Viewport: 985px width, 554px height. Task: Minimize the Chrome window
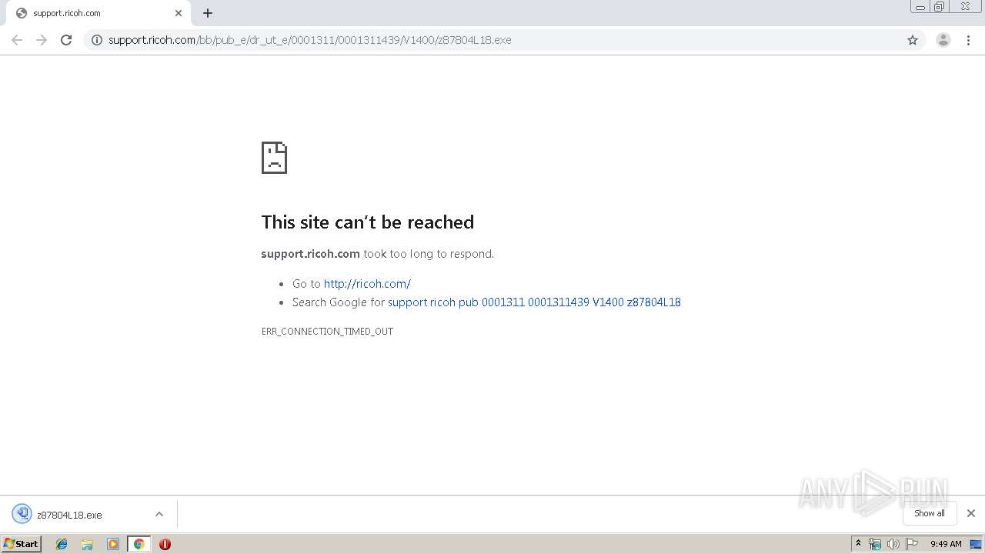click(920, 7)
